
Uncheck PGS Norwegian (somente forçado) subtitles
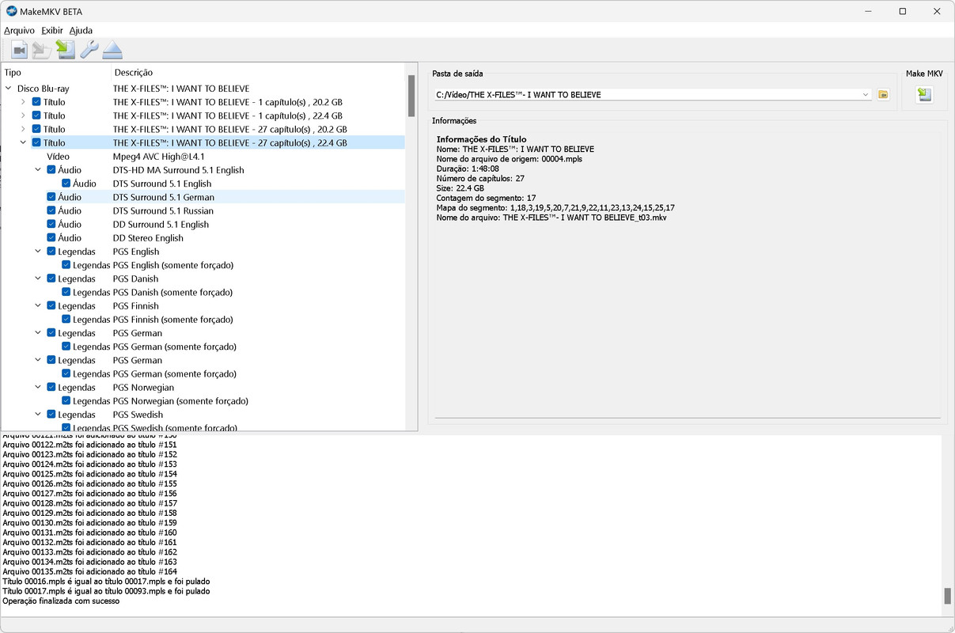click(66, 400)
